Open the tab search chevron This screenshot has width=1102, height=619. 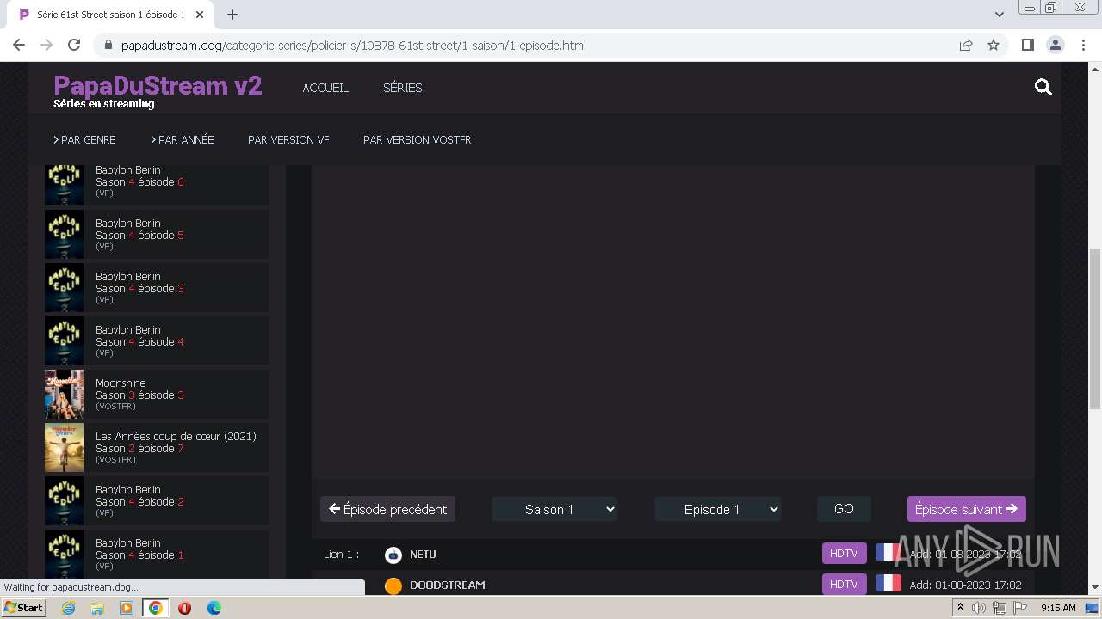pos(999,15)
